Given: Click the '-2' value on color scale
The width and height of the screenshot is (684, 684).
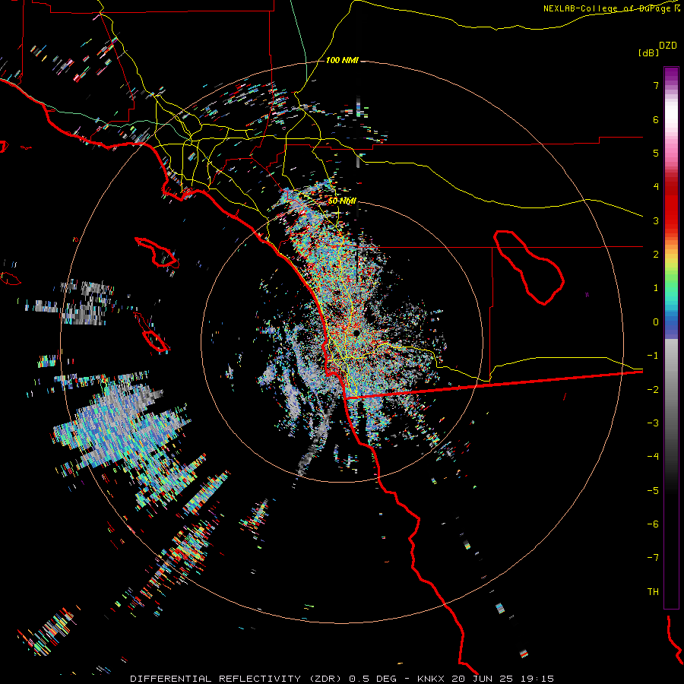Looking at the screenshot, I should (x=653, y=389).
